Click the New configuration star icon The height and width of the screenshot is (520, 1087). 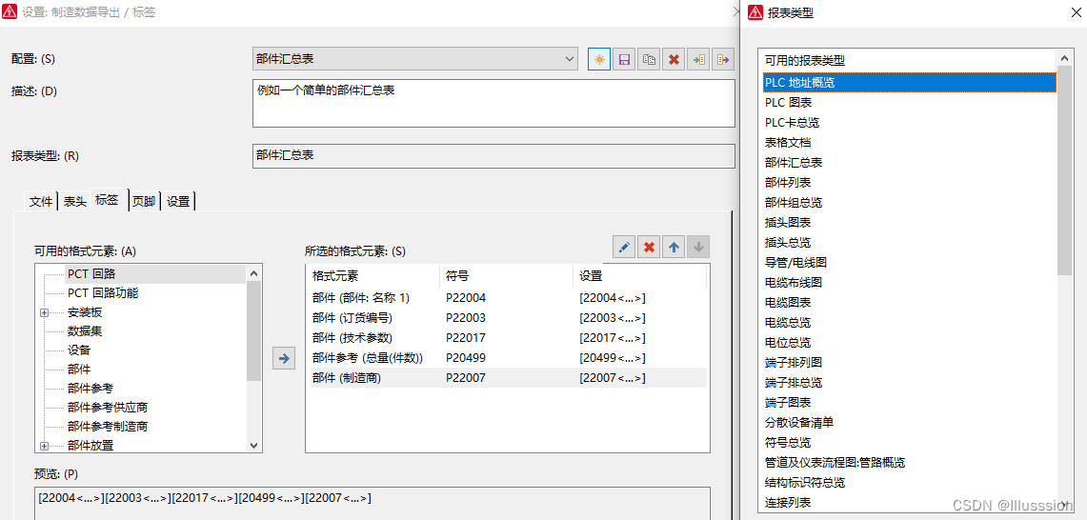point(599,59)
